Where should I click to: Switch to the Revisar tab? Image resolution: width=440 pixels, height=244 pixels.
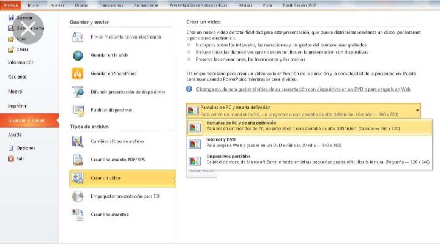tap(245, 6)
